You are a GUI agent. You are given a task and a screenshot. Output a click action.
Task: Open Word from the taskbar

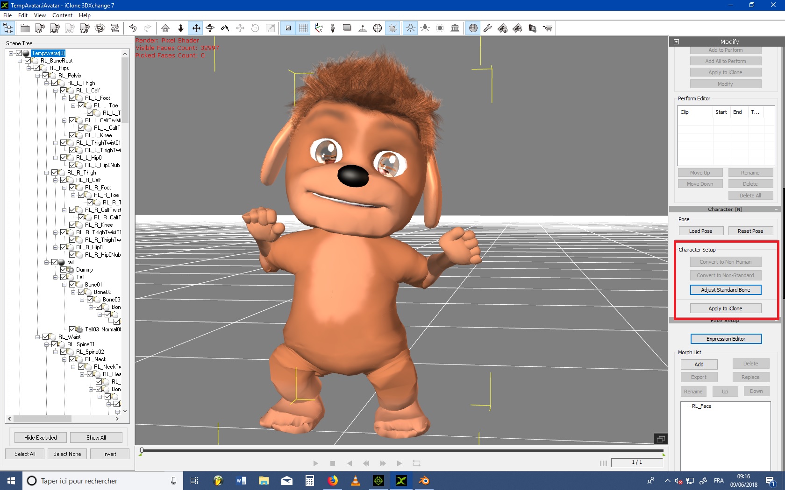[241, 481]
